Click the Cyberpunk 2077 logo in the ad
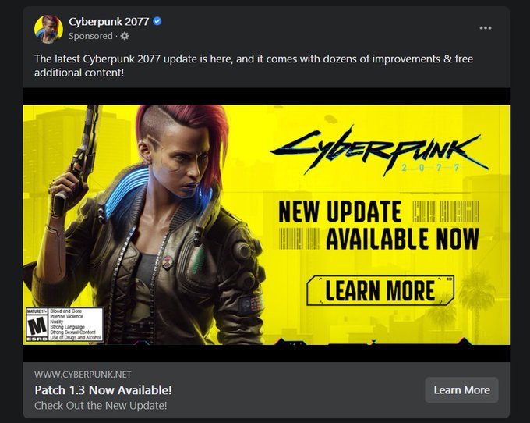This screenshot has height=423, width=530. (380, 151)
